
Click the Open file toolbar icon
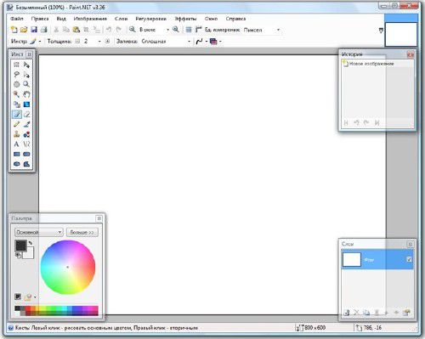pos(24,30)
